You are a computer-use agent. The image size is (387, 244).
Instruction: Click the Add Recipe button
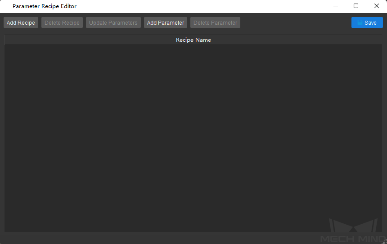(x=21, y=22)
